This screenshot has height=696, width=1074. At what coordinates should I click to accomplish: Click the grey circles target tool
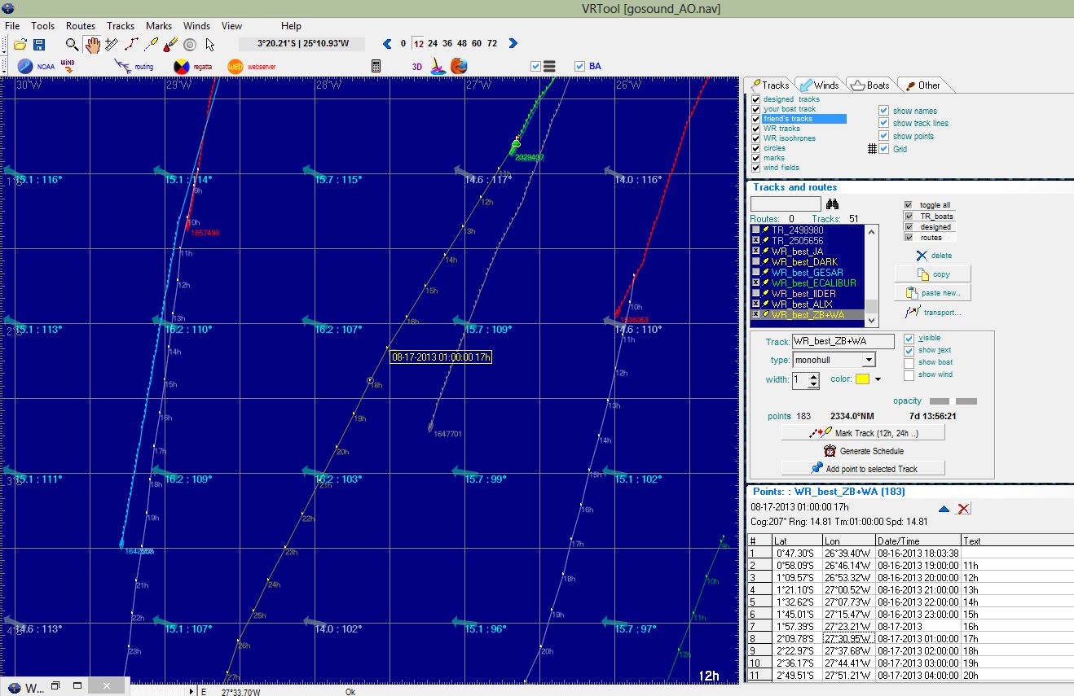point(190,45)
